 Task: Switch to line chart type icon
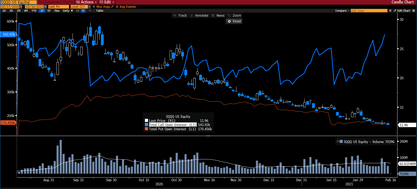pyautogui.click(x=78, y=11)
